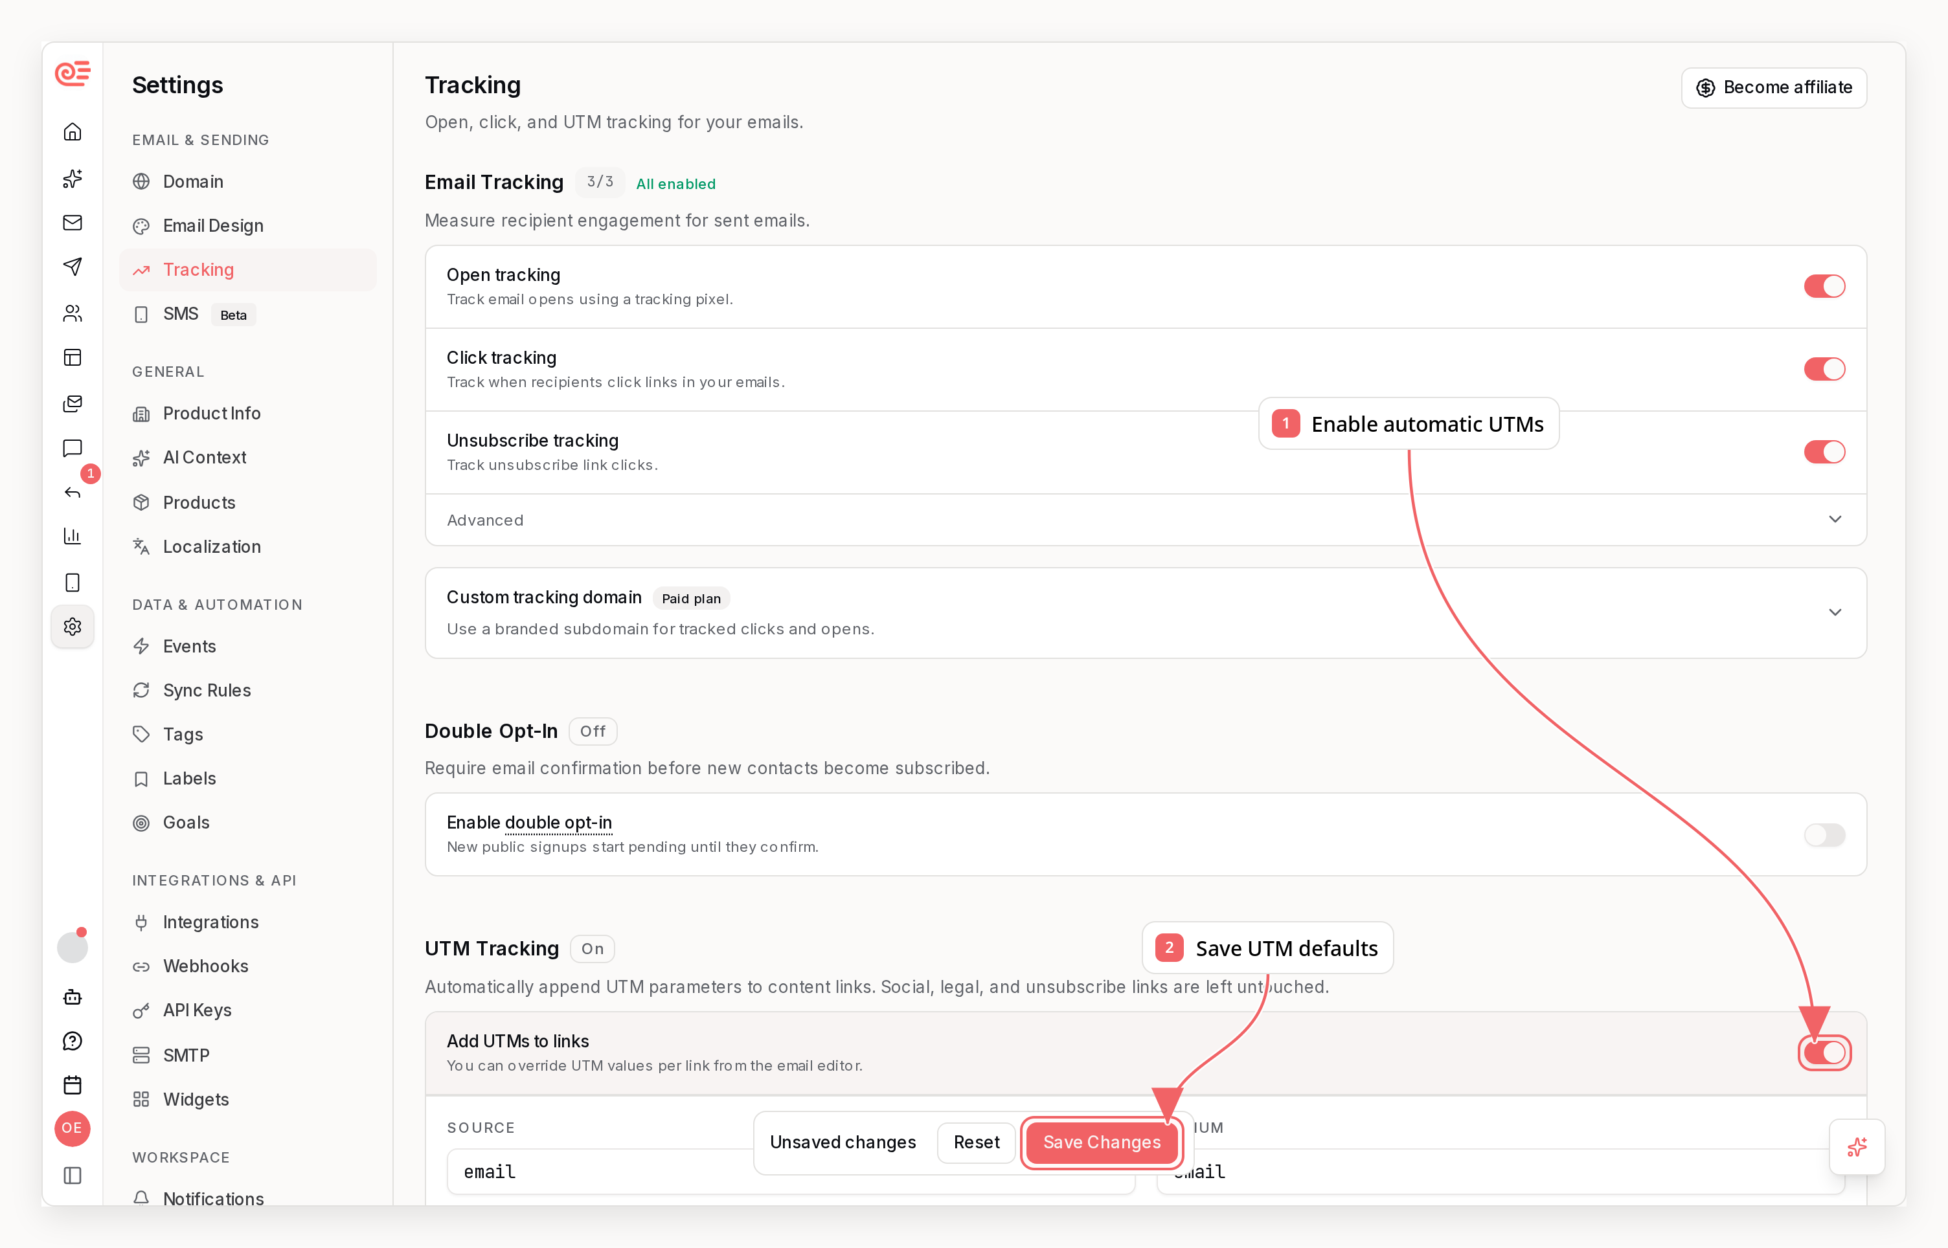Image resolution: width=1948 pixels, height=1248 pixels.
Task: Open Tags settings
Action: point(248,734)
